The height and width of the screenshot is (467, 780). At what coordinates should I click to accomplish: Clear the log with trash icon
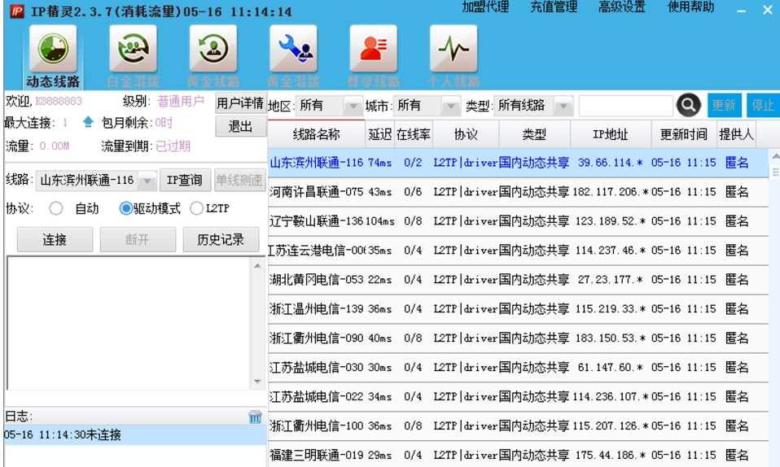[255, 417]
